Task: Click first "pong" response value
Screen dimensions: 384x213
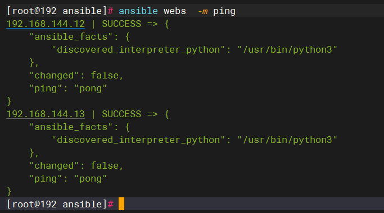Action: (x=91, y=89)
